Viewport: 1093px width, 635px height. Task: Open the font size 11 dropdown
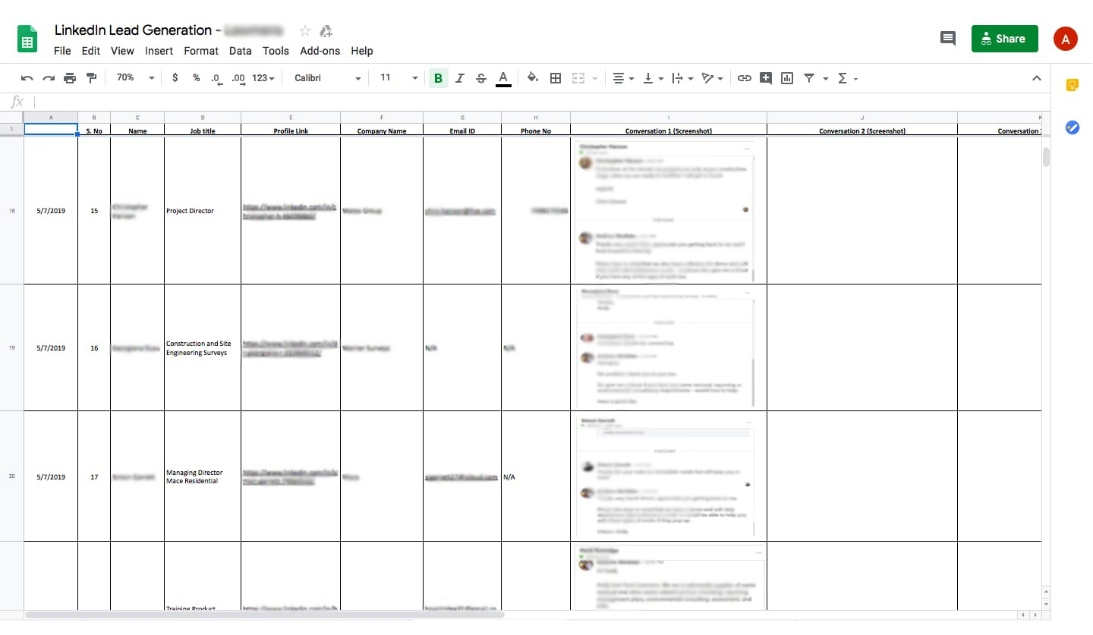tap(398, 78)
